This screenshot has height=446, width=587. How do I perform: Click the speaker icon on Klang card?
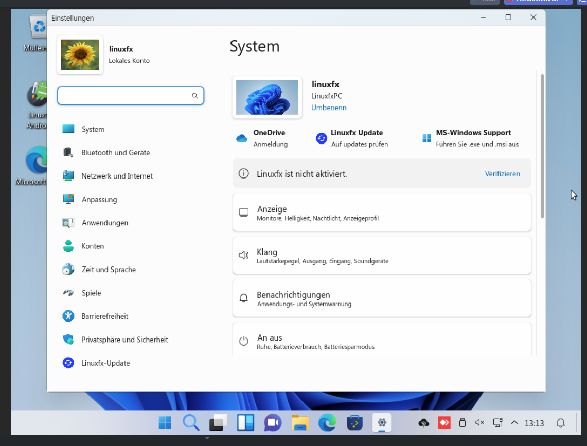(244, 255)
